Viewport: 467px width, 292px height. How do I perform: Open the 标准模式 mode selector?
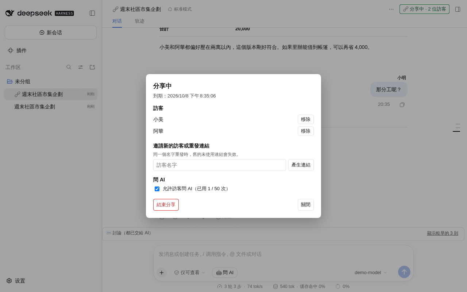180,9
